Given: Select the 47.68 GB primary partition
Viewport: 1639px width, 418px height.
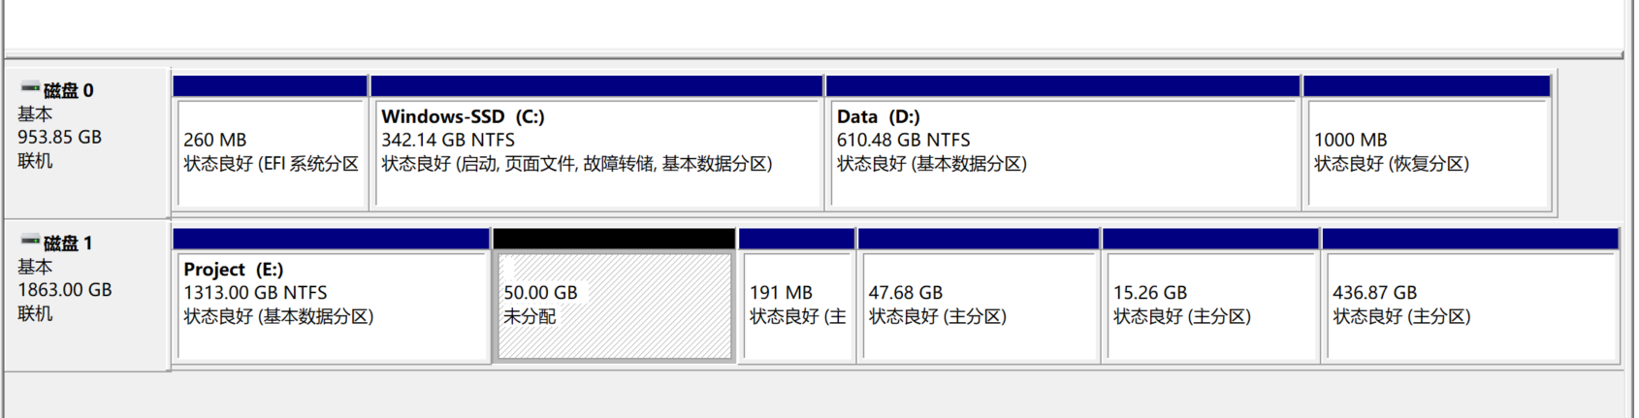Looking at the screenshot, I should 979,305.
